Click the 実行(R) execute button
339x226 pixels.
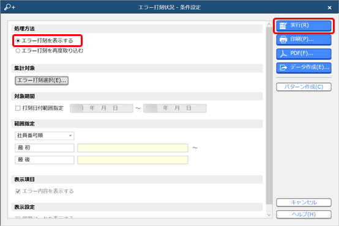coord(304,26)
